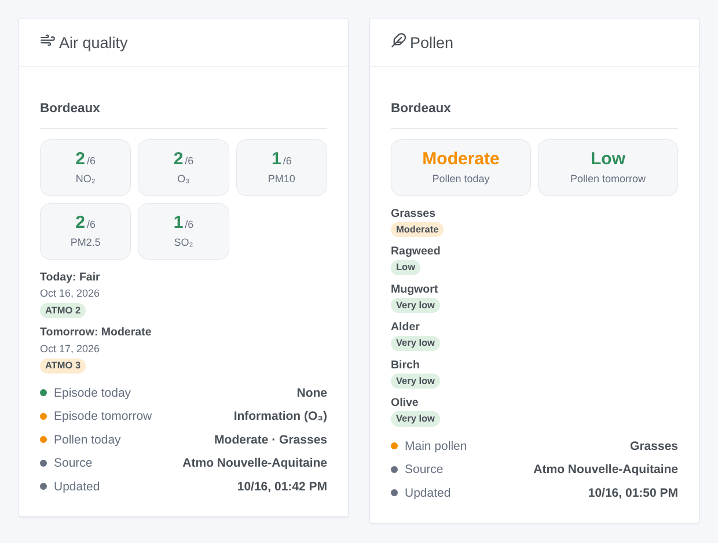Viewport: 718px width, 543px height.
Task: Click the ATMO 2 badge
Action: [x=63, y=311]
